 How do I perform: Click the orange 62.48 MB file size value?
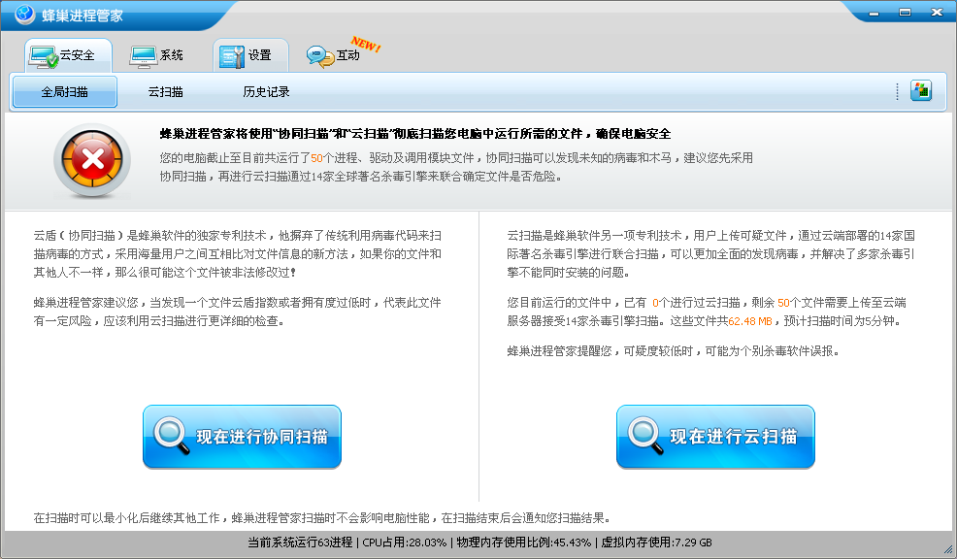pos(750,321)
